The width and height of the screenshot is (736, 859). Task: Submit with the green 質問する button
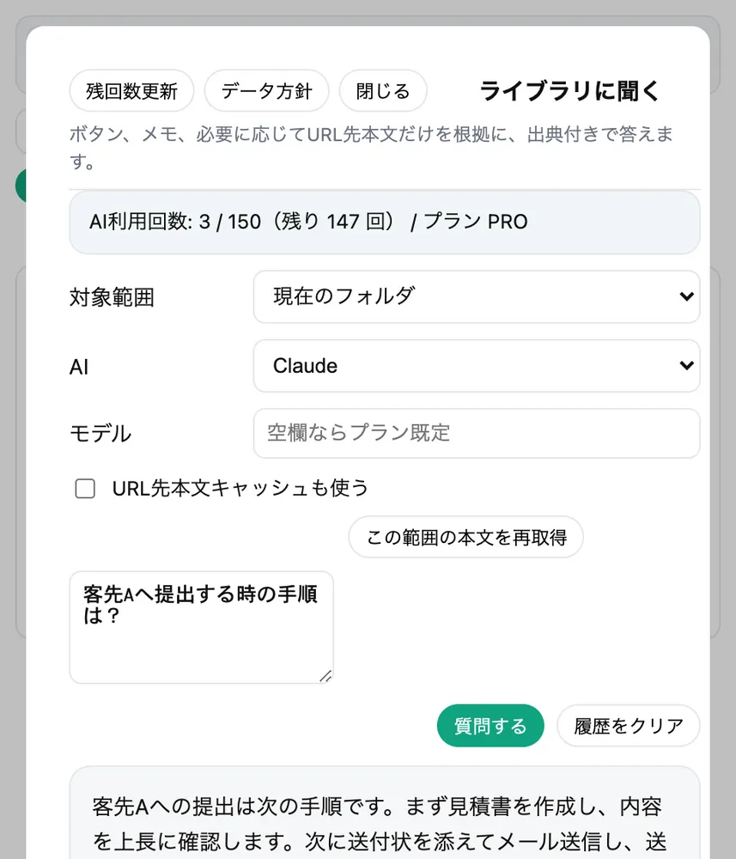click(490, 725)
